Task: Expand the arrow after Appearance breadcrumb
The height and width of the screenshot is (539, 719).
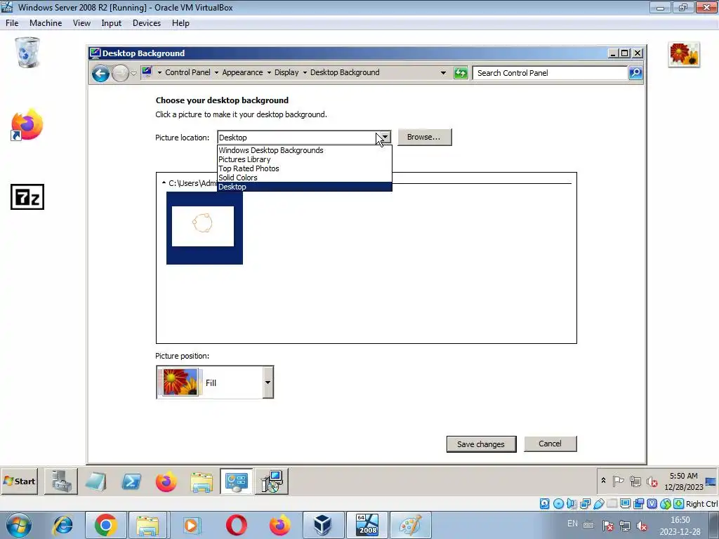Action: [x=269, y=72]
